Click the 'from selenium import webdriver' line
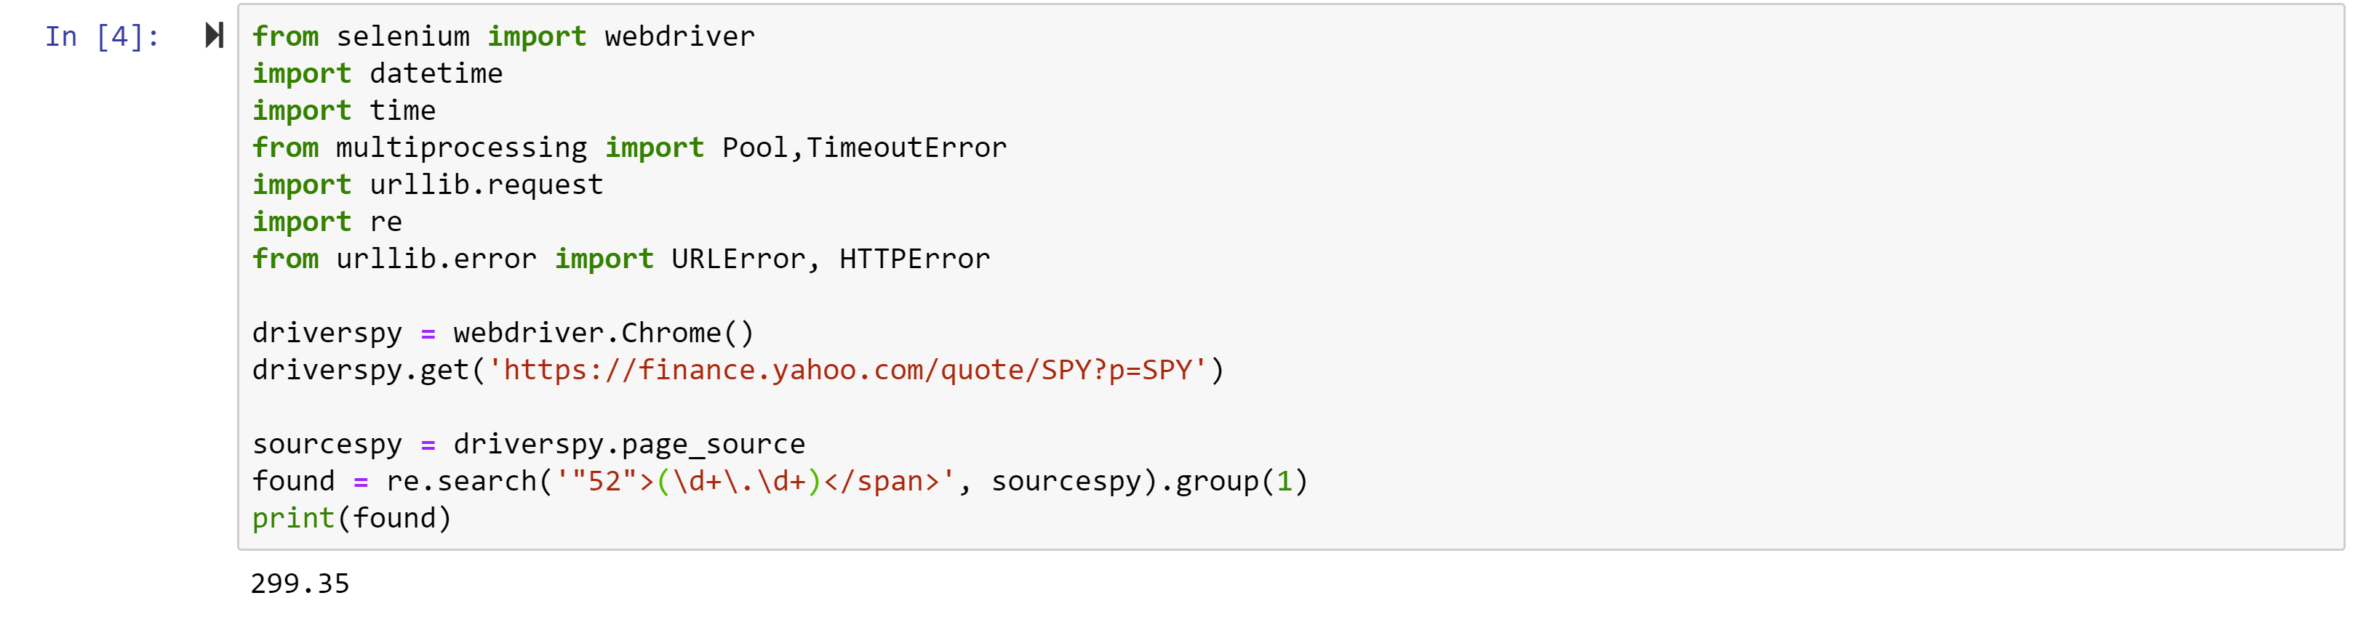Image resolution: width=2353 pixels, height=622 pixels. pos(503,36)
